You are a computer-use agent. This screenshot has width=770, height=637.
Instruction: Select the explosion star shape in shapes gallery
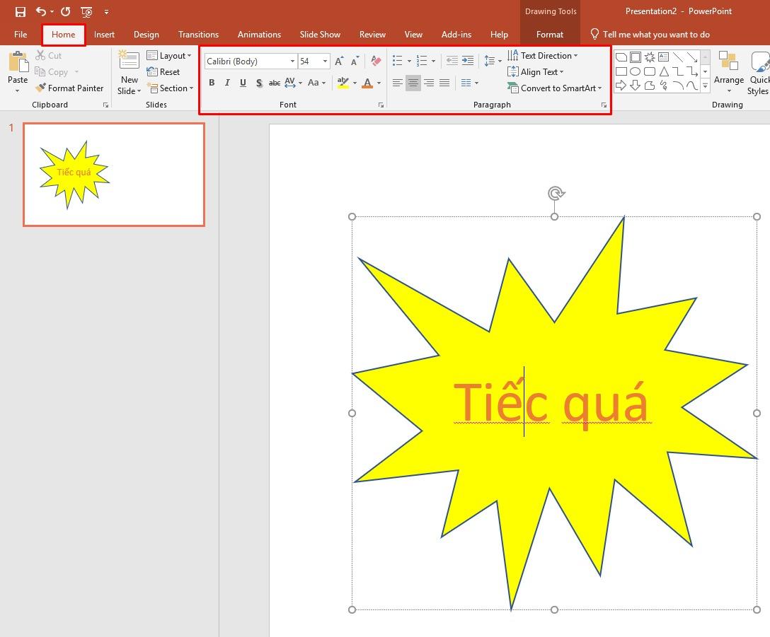point(650,57)
